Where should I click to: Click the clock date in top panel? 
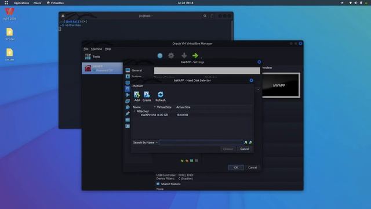[185, 3]
